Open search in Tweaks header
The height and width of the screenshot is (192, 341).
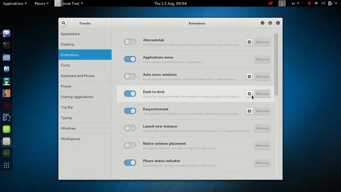(63, 23)
